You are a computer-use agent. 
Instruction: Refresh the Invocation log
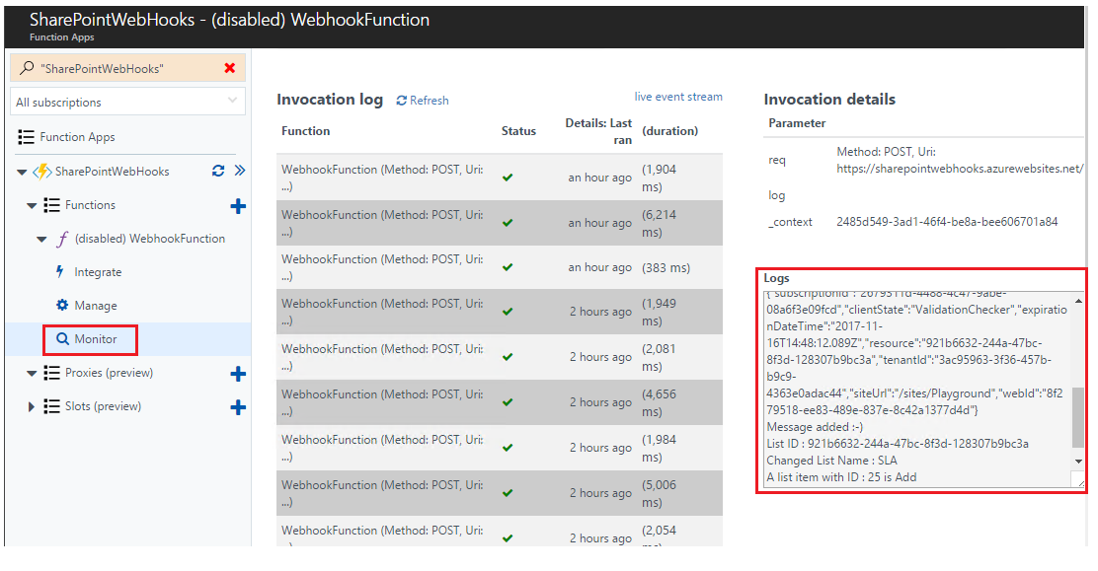423,100
